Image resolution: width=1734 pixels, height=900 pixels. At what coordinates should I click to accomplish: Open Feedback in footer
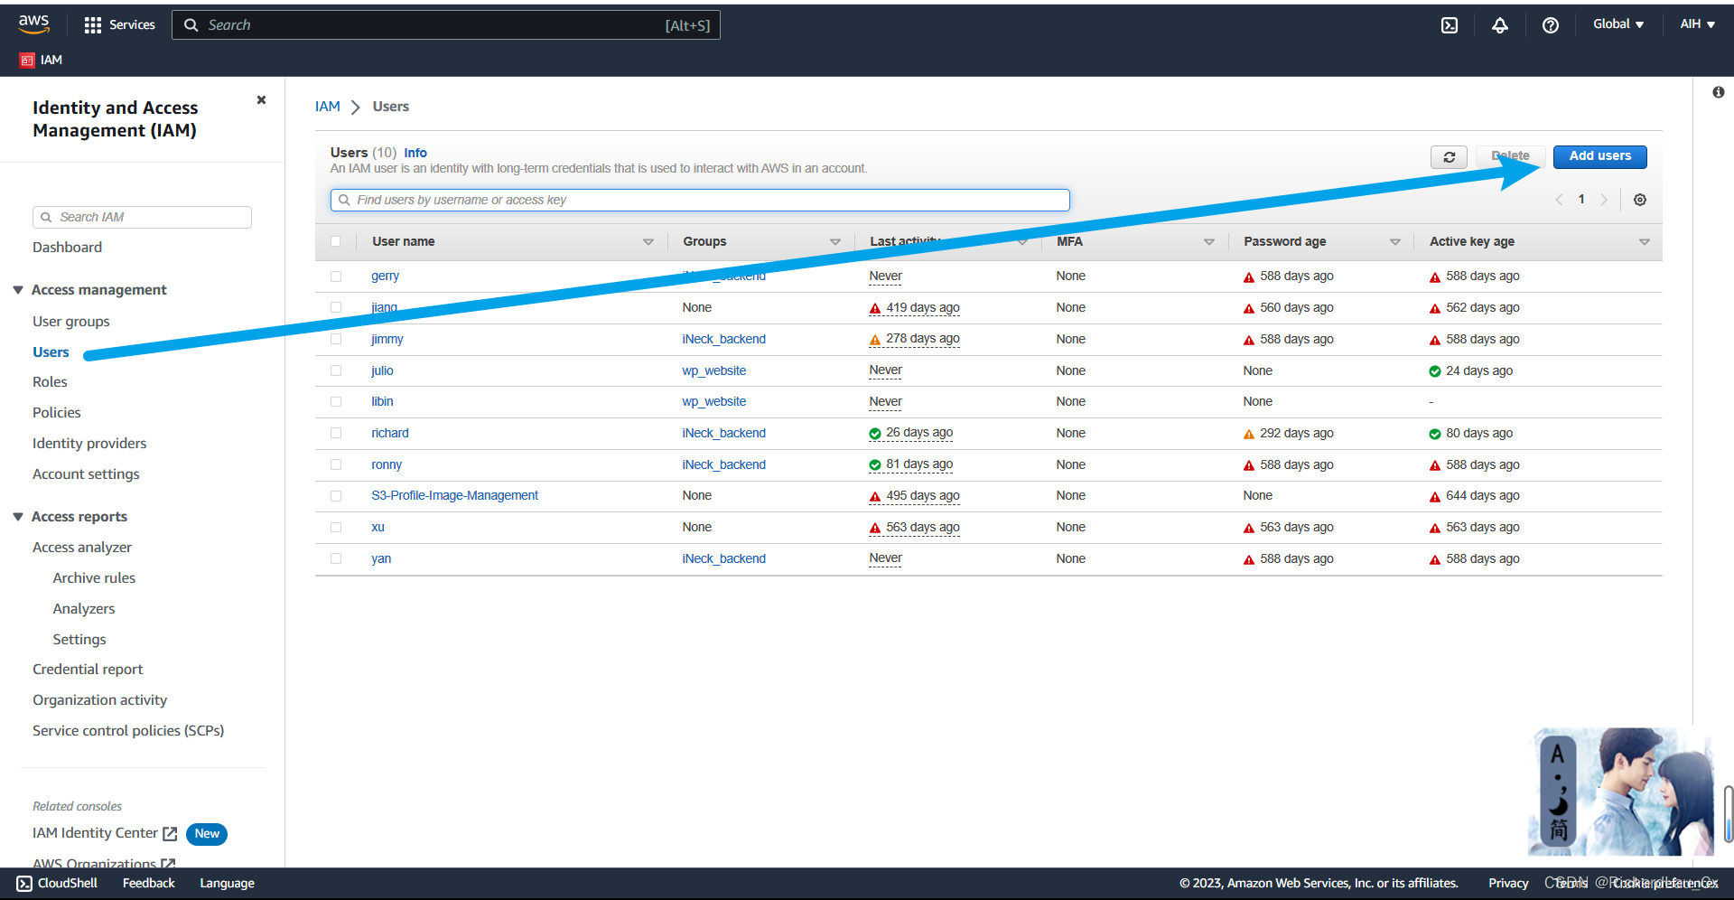[x=148, y=884]
